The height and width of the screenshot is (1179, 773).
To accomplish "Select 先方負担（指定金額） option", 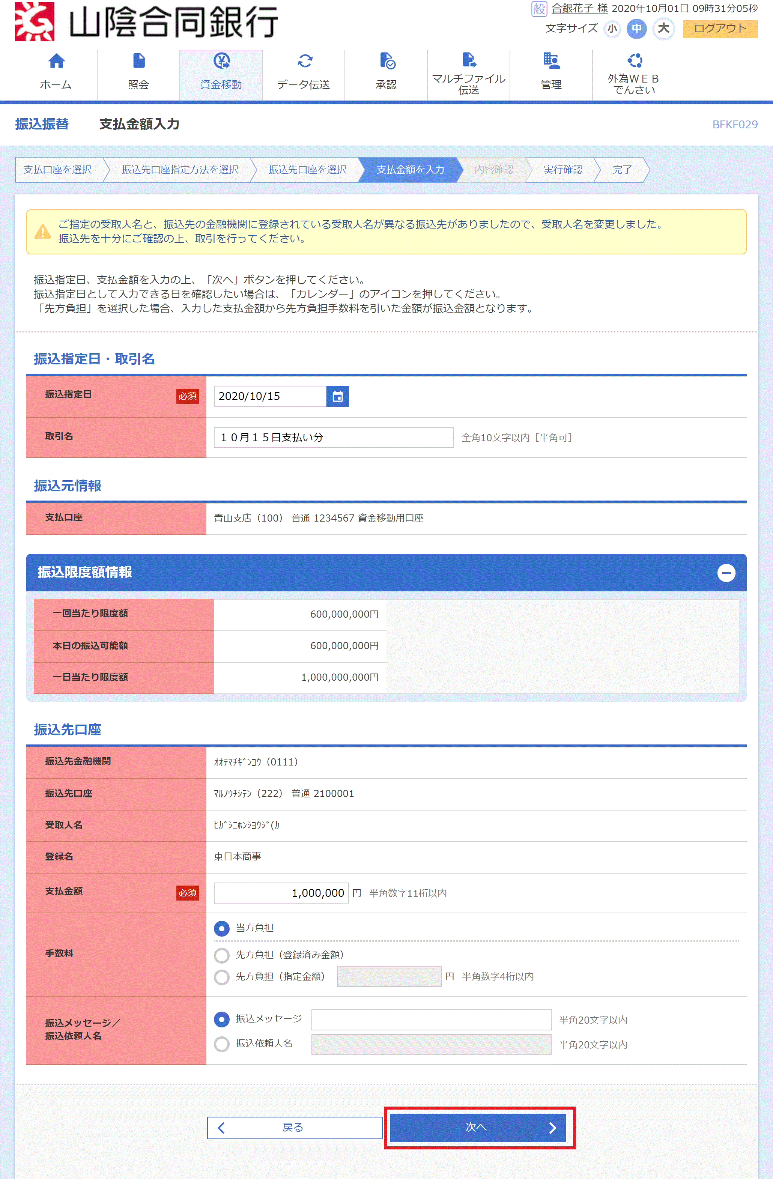I will tap(221, 977).
